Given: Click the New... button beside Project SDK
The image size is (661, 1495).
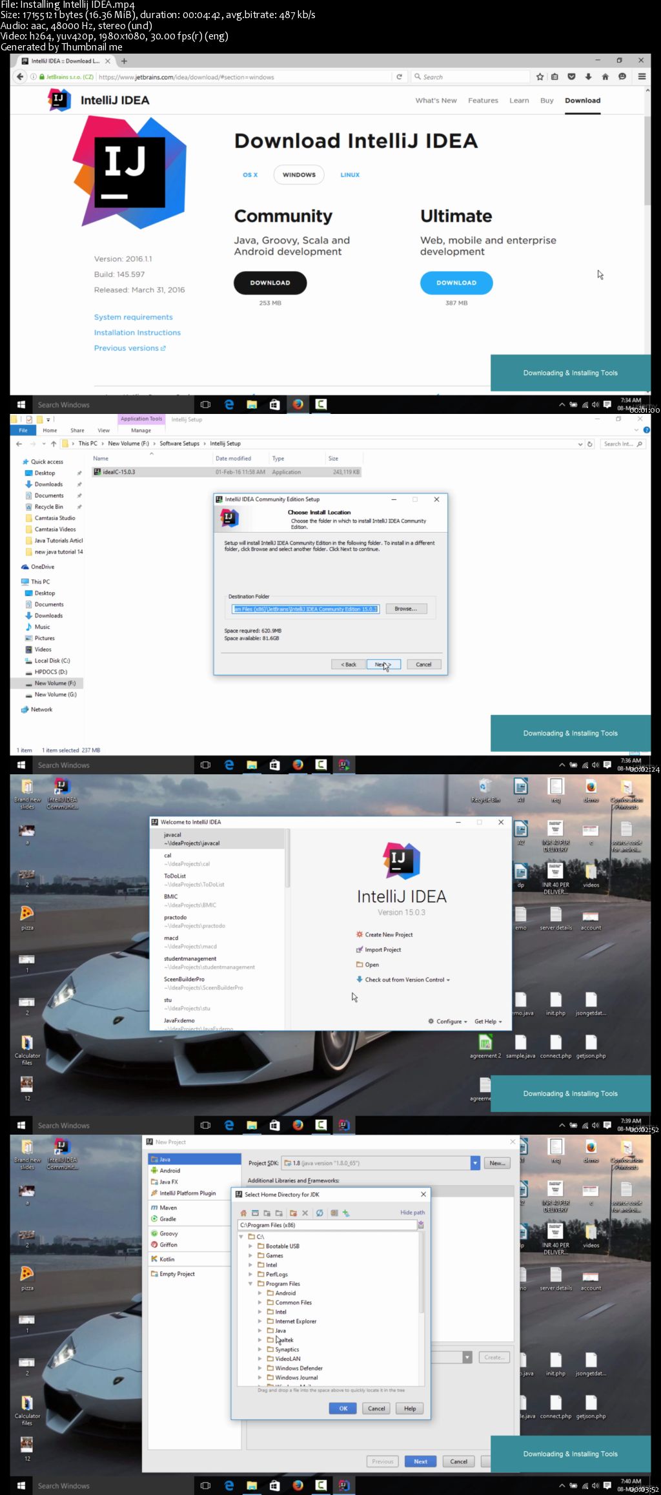Looking at the screenshot, I should coord(497,1163).
